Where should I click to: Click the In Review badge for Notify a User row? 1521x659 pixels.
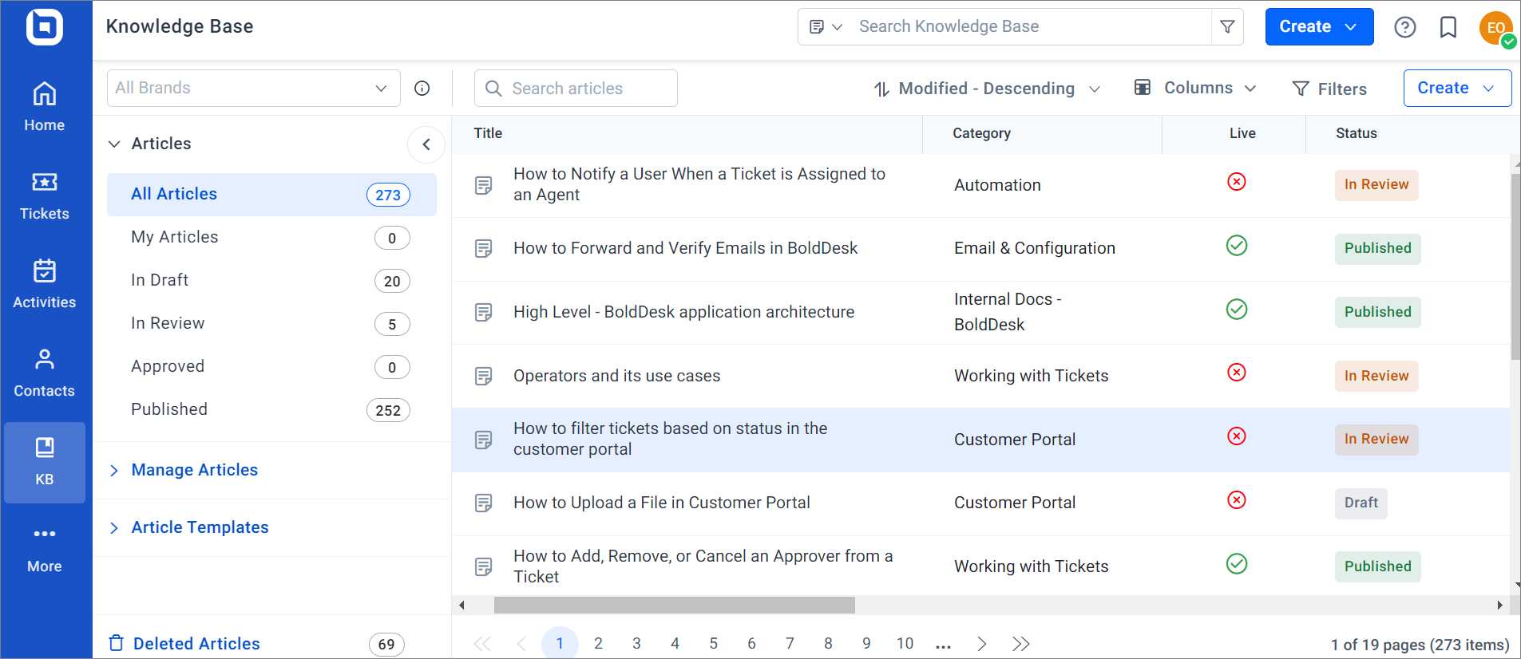pyautogui.click(x=1376, y=185)
